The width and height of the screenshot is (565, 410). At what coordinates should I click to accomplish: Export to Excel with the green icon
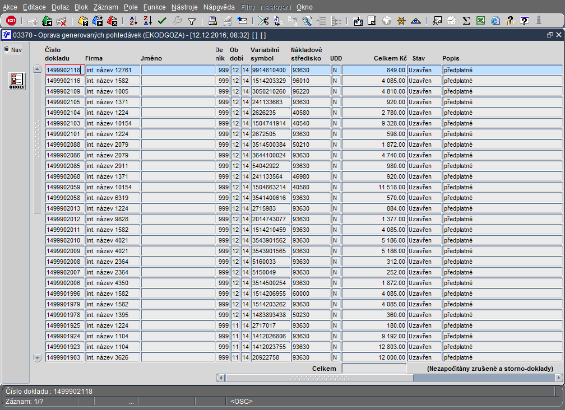(481, 21)
